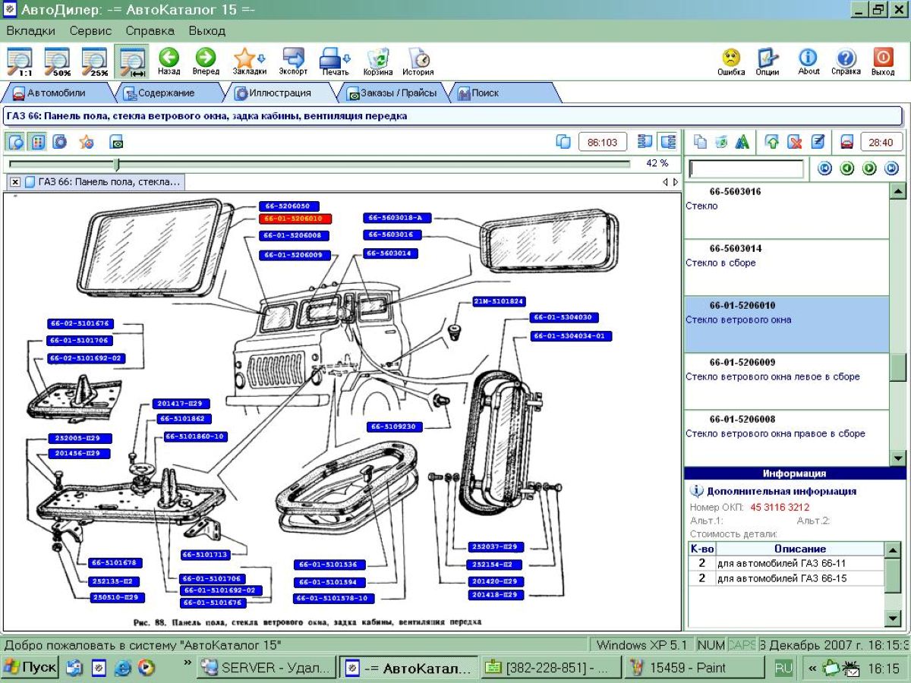Select the Иллюстрация tab

[280, 93]
